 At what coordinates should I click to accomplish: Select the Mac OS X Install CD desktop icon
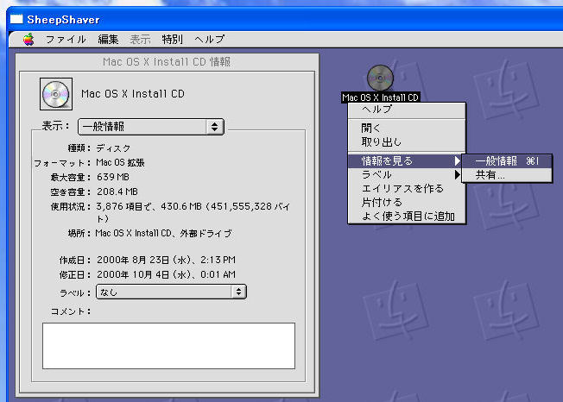(380, 78)
